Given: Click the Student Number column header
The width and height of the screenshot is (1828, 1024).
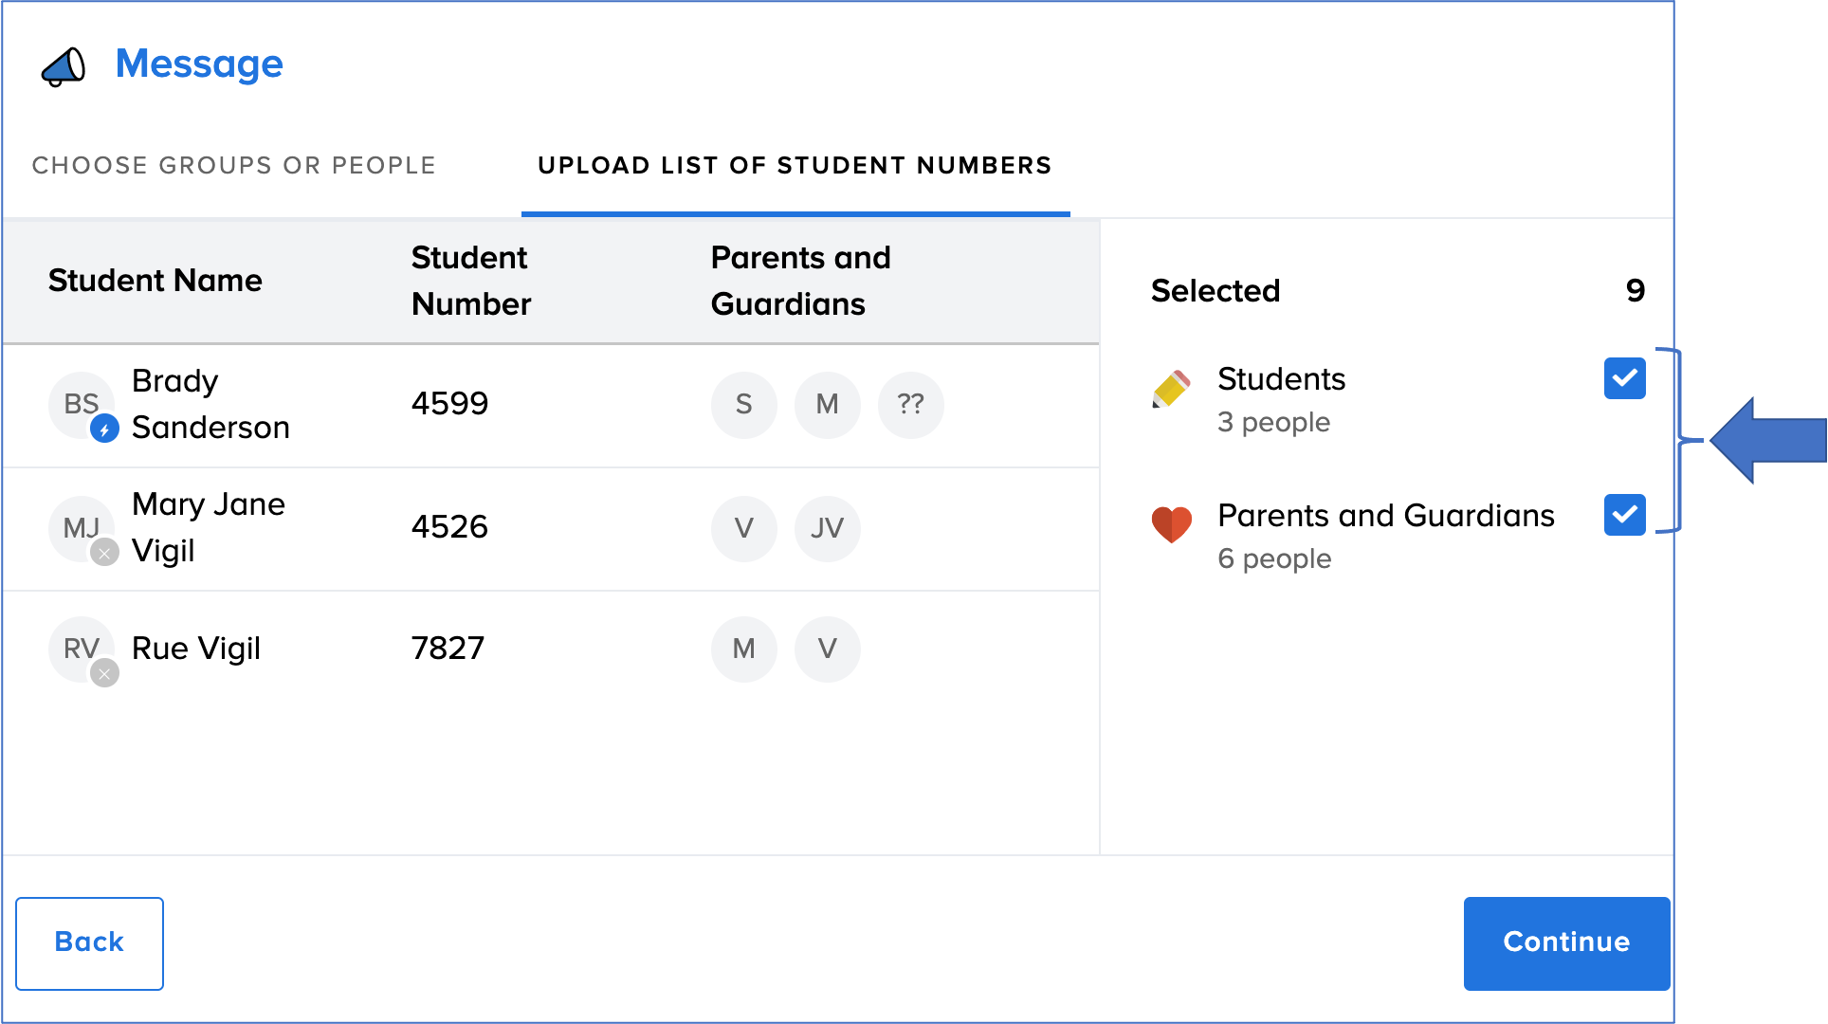Looking at the screenshot, I should point(470,281).
